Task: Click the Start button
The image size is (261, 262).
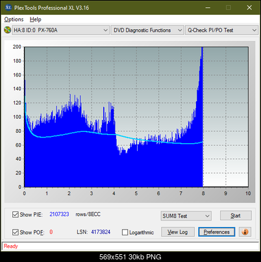Action: pyautogui.click(x=236, y=215)
